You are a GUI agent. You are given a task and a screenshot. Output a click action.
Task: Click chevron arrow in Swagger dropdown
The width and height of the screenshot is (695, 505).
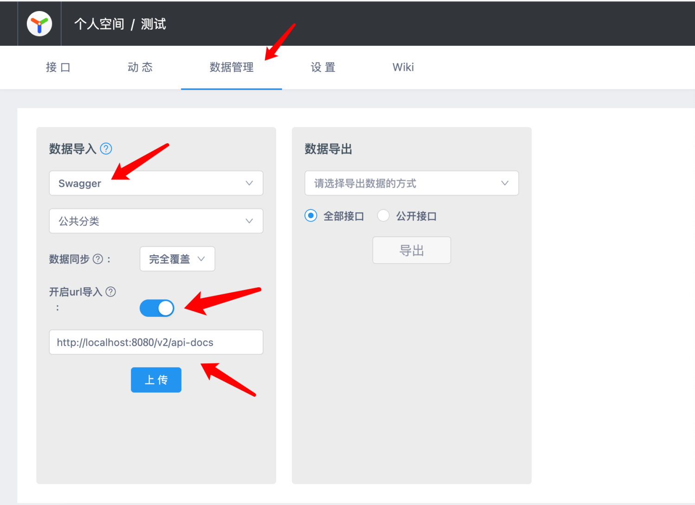pyautogui.click(x=249, y=183)
